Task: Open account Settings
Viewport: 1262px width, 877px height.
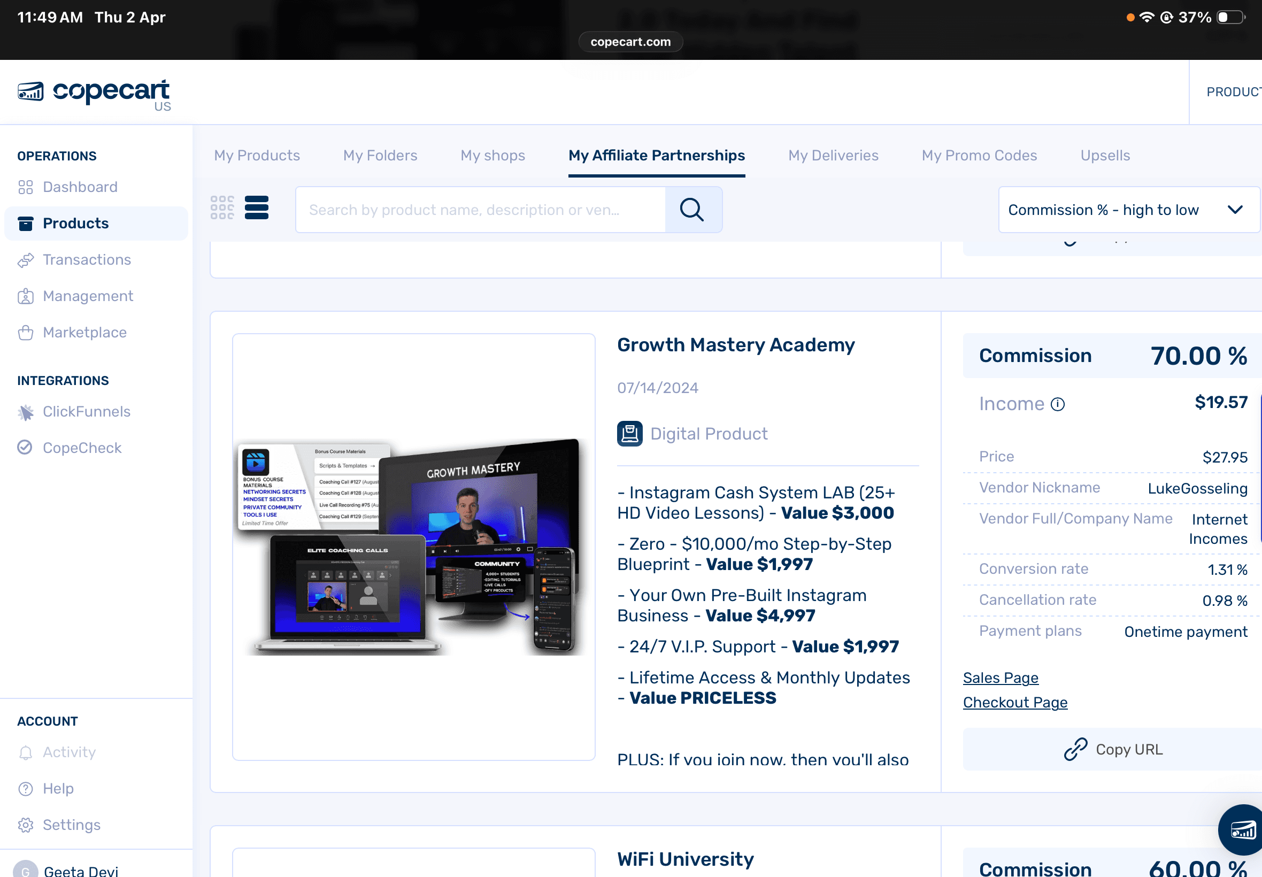Action: [x=72, y=824]
